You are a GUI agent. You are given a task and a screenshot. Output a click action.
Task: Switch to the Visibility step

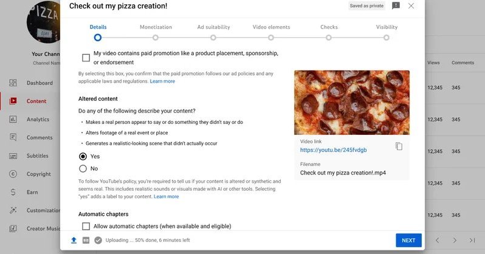[387, 32]
